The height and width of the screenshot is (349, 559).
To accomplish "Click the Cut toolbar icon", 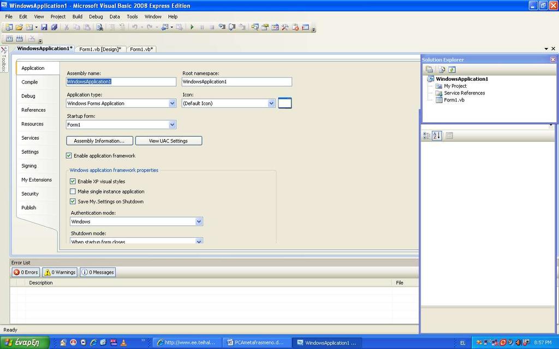I will pyautogui.click(x=66, y=27).
